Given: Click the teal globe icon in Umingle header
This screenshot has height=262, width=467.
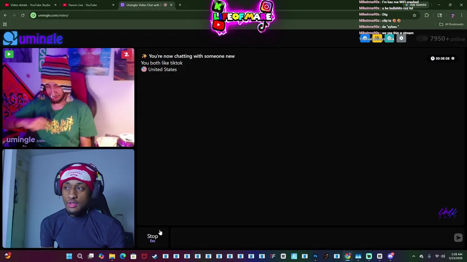Looking at the screenshot, I should (389, 39).
